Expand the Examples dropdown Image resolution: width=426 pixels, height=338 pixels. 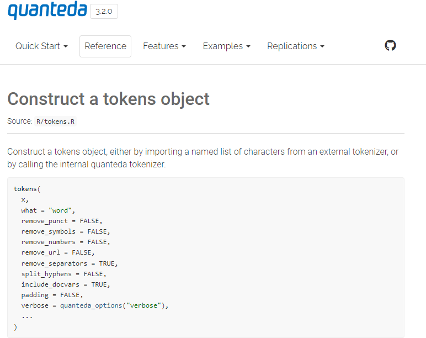[226, 46]
